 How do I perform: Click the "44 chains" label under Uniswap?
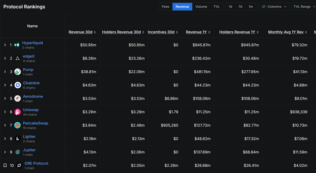[x=30, y=115]
